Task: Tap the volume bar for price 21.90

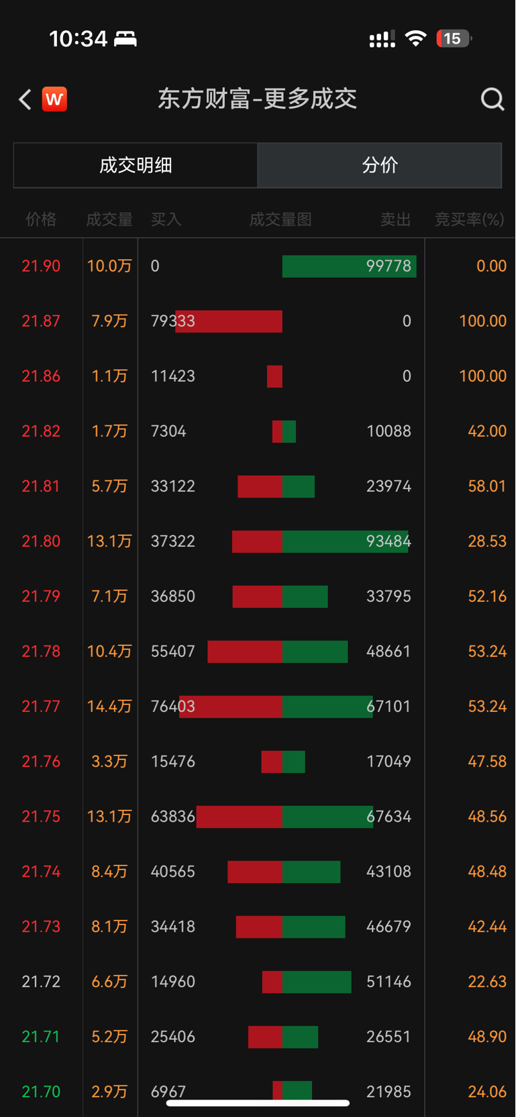Action: (x=350, y=266)
